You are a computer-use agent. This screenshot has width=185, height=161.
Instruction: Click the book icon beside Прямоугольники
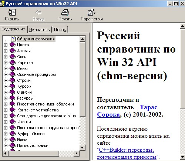point(13,145)
